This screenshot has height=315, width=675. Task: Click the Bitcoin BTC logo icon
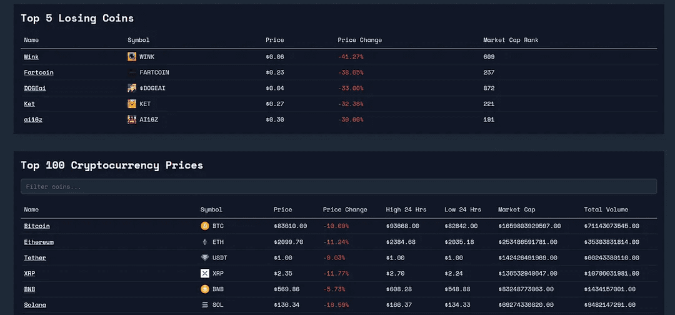205,226
